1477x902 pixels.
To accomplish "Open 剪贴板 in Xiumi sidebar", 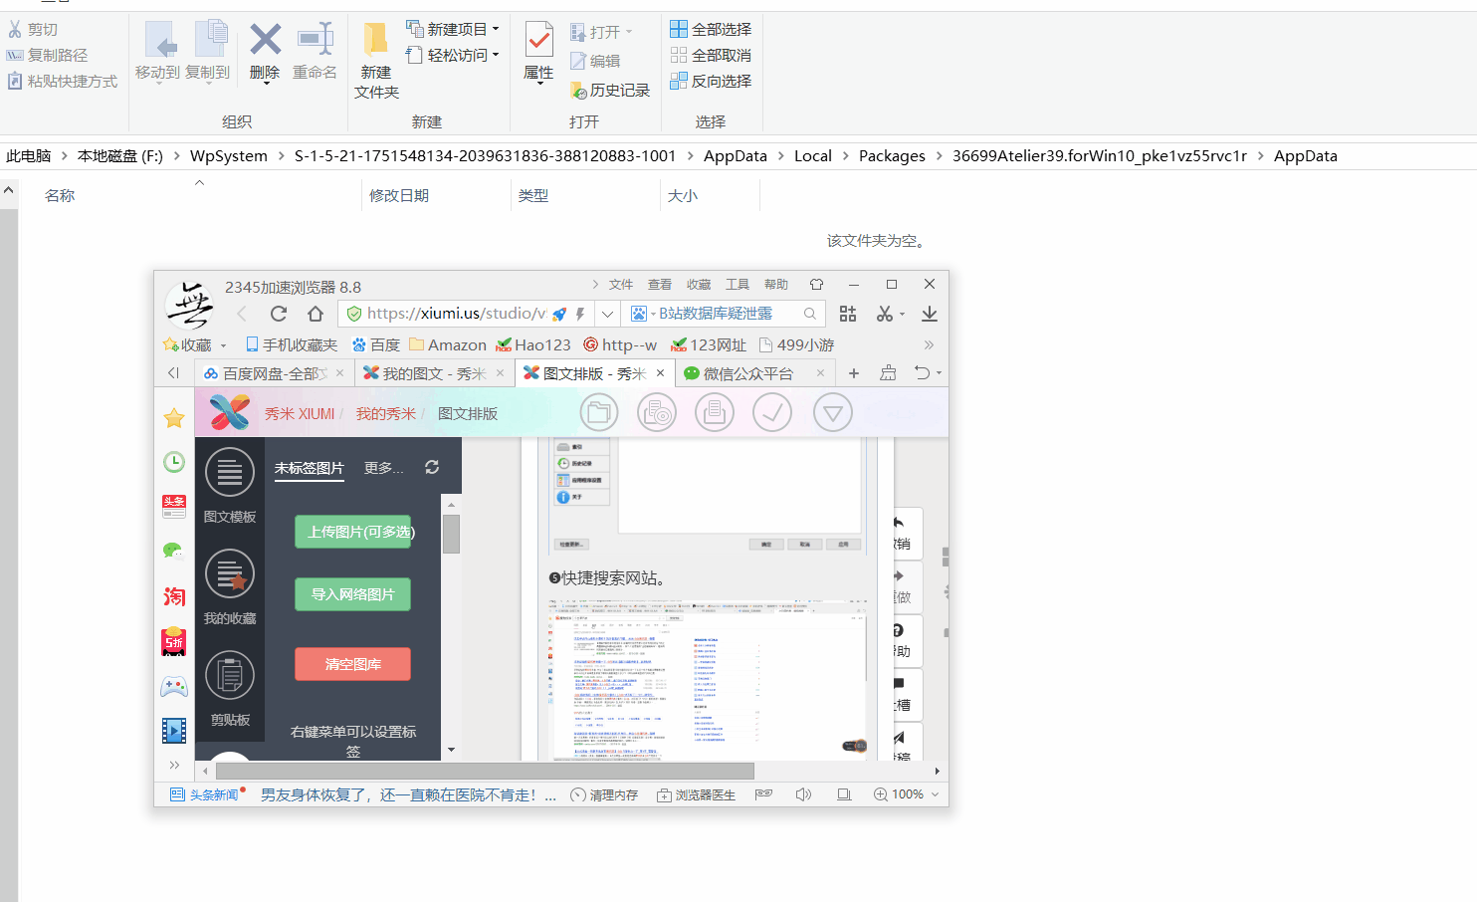I will click(230, 688).
